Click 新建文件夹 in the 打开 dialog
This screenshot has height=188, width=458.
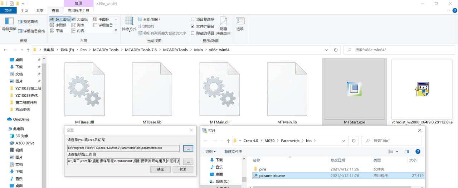click(233, 152)
